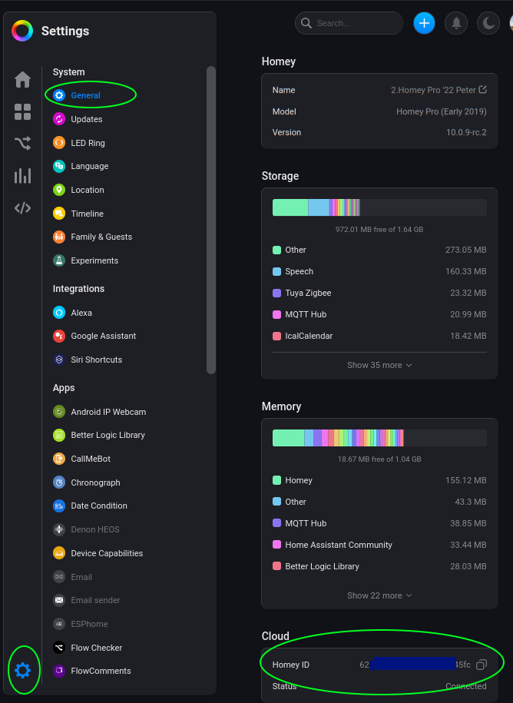Click the Chronograph stopwatch icon
Viewport: 513px width, 703px height.
click(59, 482)
